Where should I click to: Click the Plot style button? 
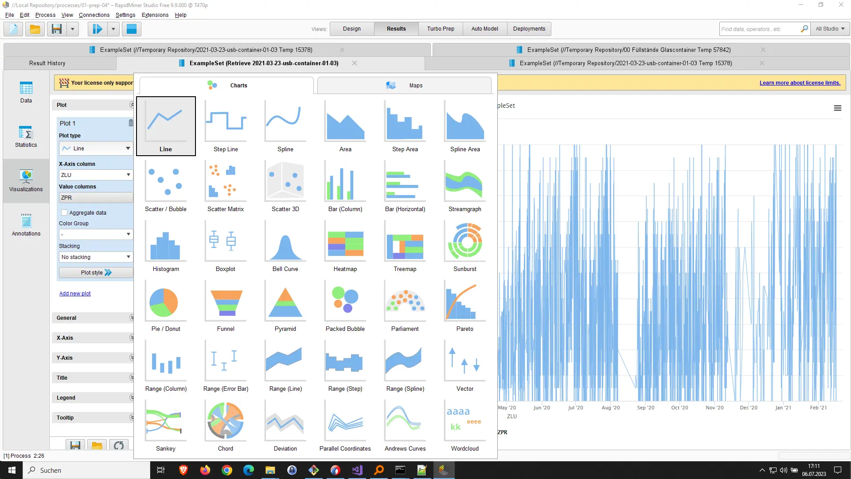[x=96, y=272]
